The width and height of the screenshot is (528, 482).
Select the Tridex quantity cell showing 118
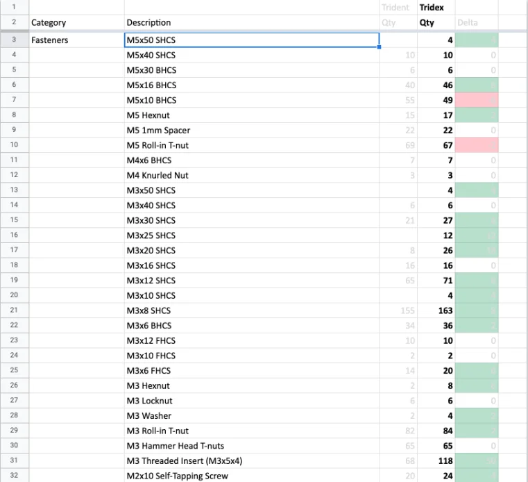point(435,461)
